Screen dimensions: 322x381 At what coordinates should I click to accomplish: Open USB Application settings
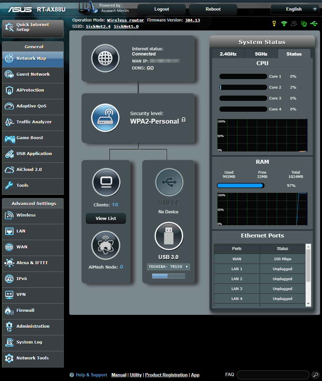point(33,154)
